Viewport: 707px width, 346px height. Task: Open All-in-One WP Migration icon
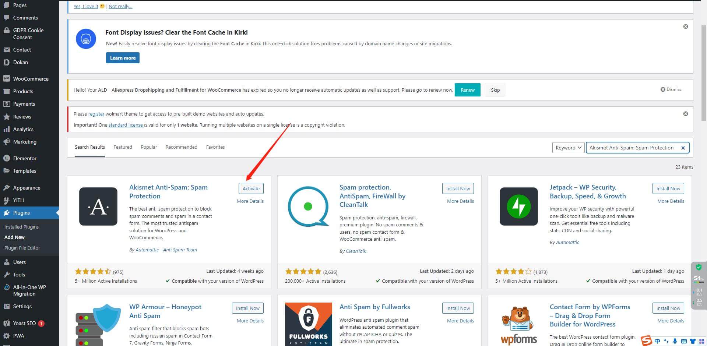coord(6,287)
